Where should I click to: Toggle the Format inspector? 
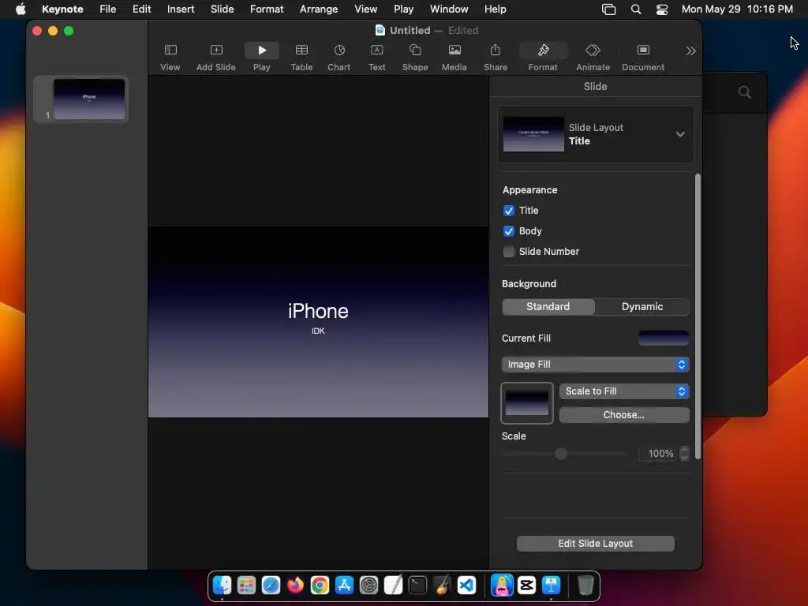pos(543,58)
